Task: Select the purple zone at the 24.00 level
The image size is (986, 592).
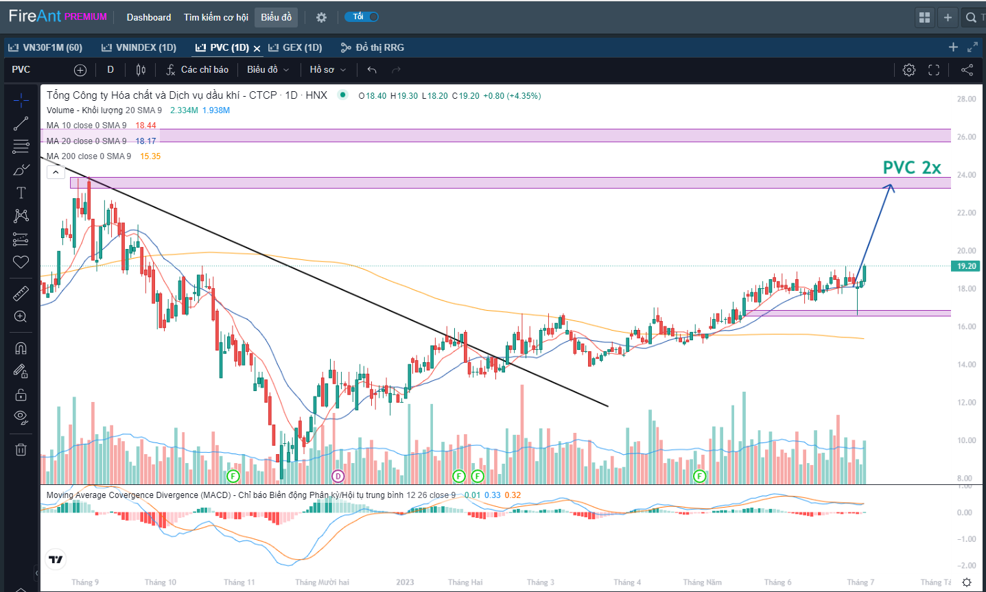Action: (x=510, y=182)
